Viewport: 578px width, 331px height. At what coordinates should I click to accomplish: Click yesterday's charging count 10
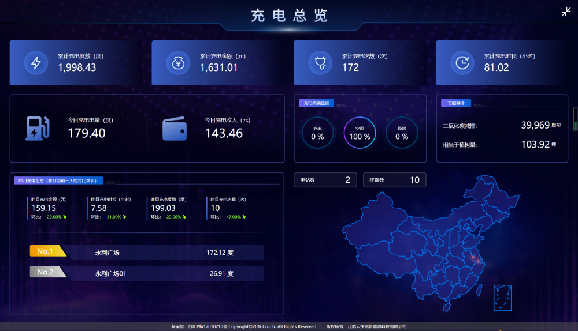[215, 208]
